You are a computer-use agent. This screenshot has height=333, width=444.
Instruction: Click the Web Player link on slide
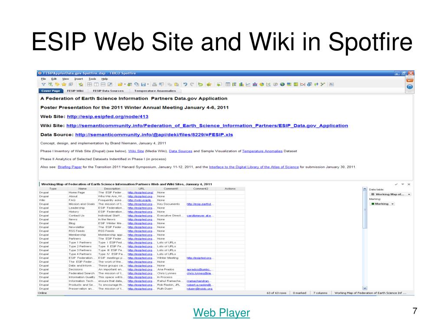(x=222, y=313)
